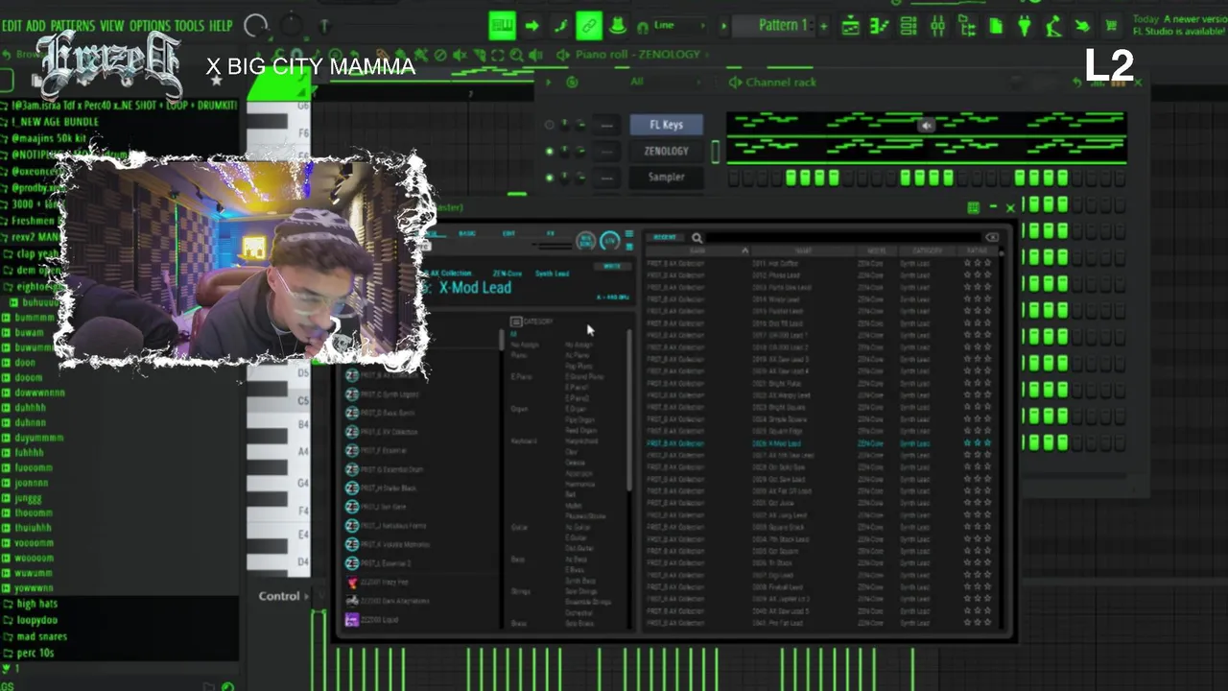
Task: Click the Channel rack undo arrow icon
Action: click(1077, 83)
